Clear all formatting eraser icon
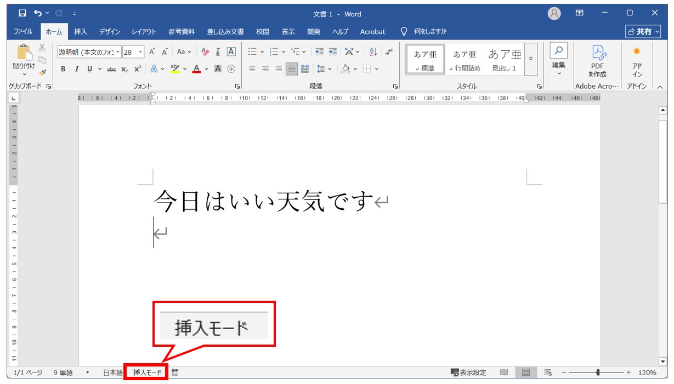 pyautogui.click(x=206, y=52)
